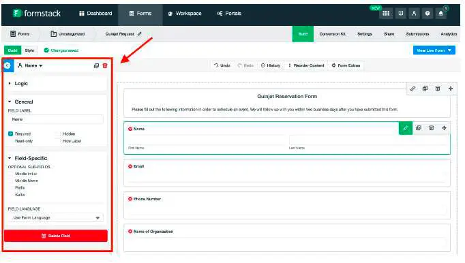The image size is (465, 263).
Task: Duplicate field via panel header copy icon
Action: [x=96, y=65]
